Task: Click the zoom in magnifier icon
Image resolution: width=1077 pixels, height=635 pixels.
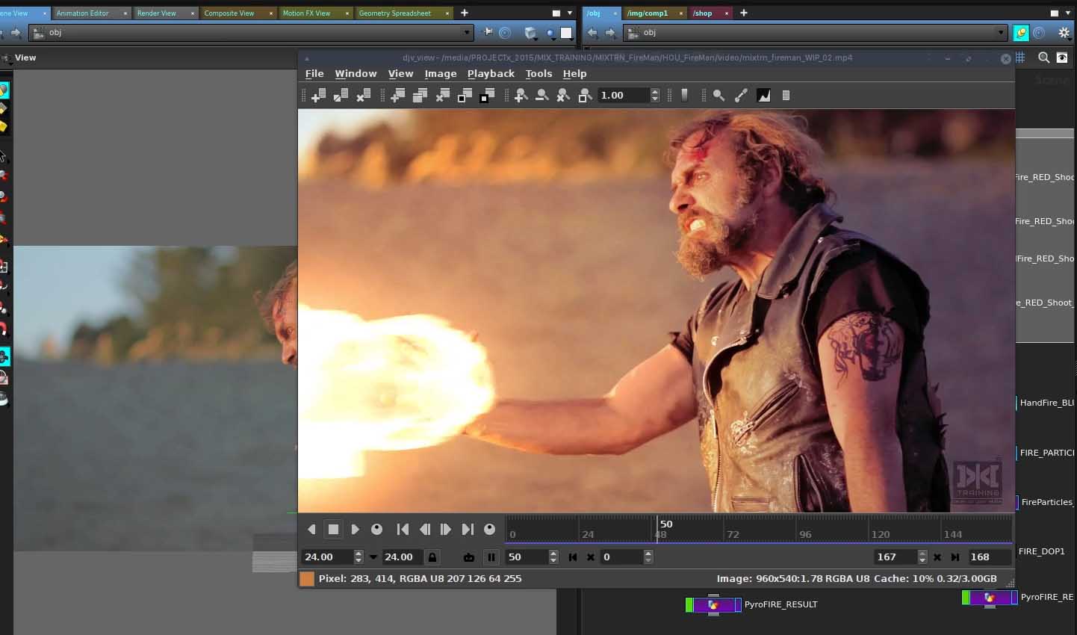Action: pyautogui.click(x=521, y=96)
